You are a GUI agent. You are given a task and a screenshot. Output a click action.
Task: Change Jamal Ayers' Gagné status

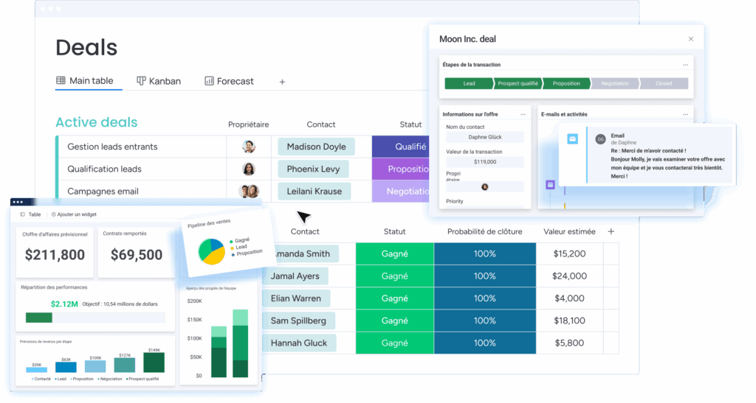pyautogui.click(x=395, y=276)
